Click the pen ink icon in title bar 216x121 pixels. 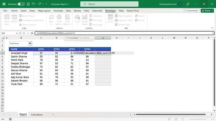[x=188, y=4]
